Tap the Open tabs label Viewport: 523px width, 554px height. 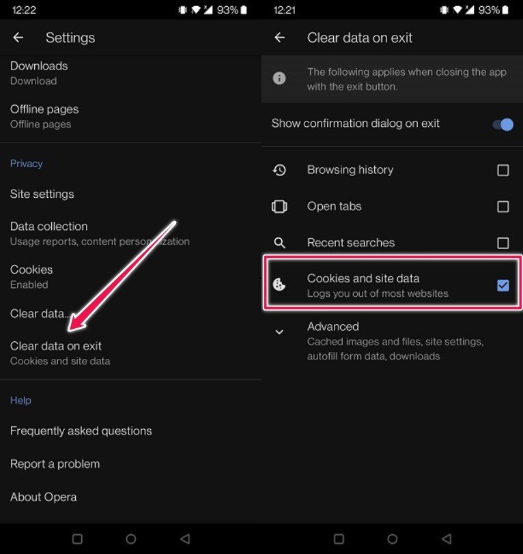tap(334, 206)
